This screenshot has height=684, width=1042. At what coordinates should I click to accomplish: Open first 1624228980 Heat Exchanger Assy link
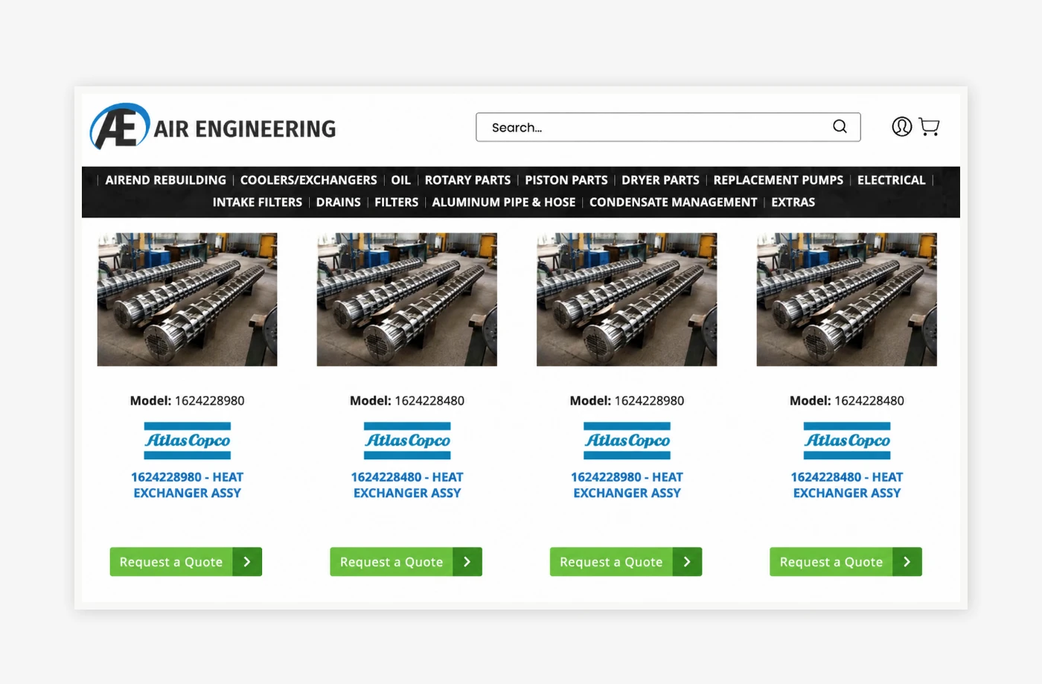click(x=187, y=485)
